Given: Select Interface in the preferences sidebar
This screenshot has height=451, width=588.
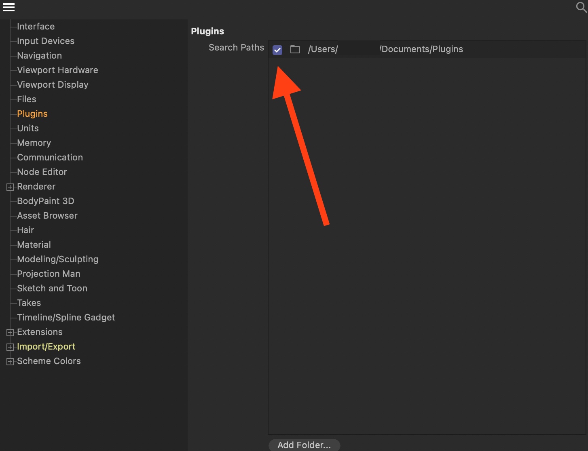Looking at the screenshot, I should (x=36, y=26).
